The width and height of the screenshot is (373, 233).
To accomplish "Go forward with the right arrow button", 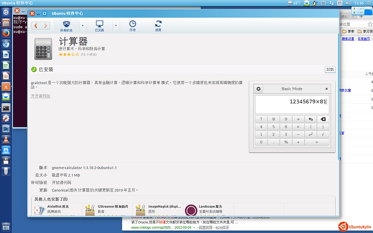I will (45, 25).
